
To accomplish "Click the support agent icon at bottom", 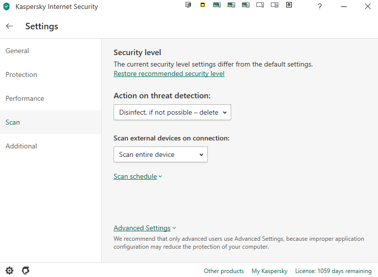I will [x=26, y=271].
